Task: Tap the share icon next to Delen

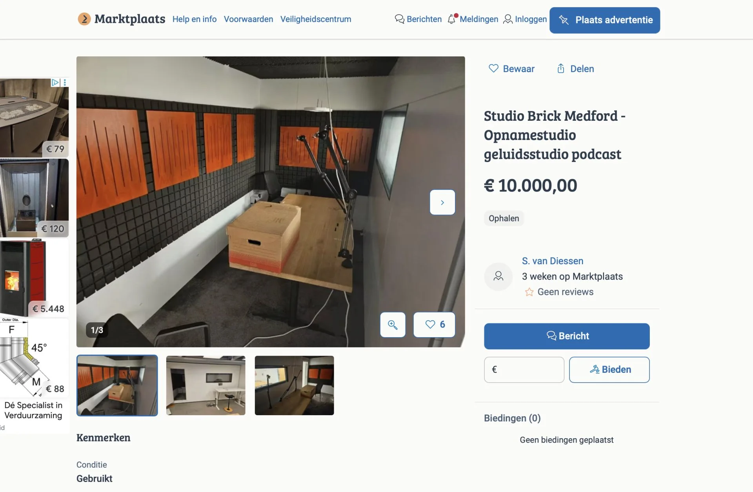Action: coord(561,69)
